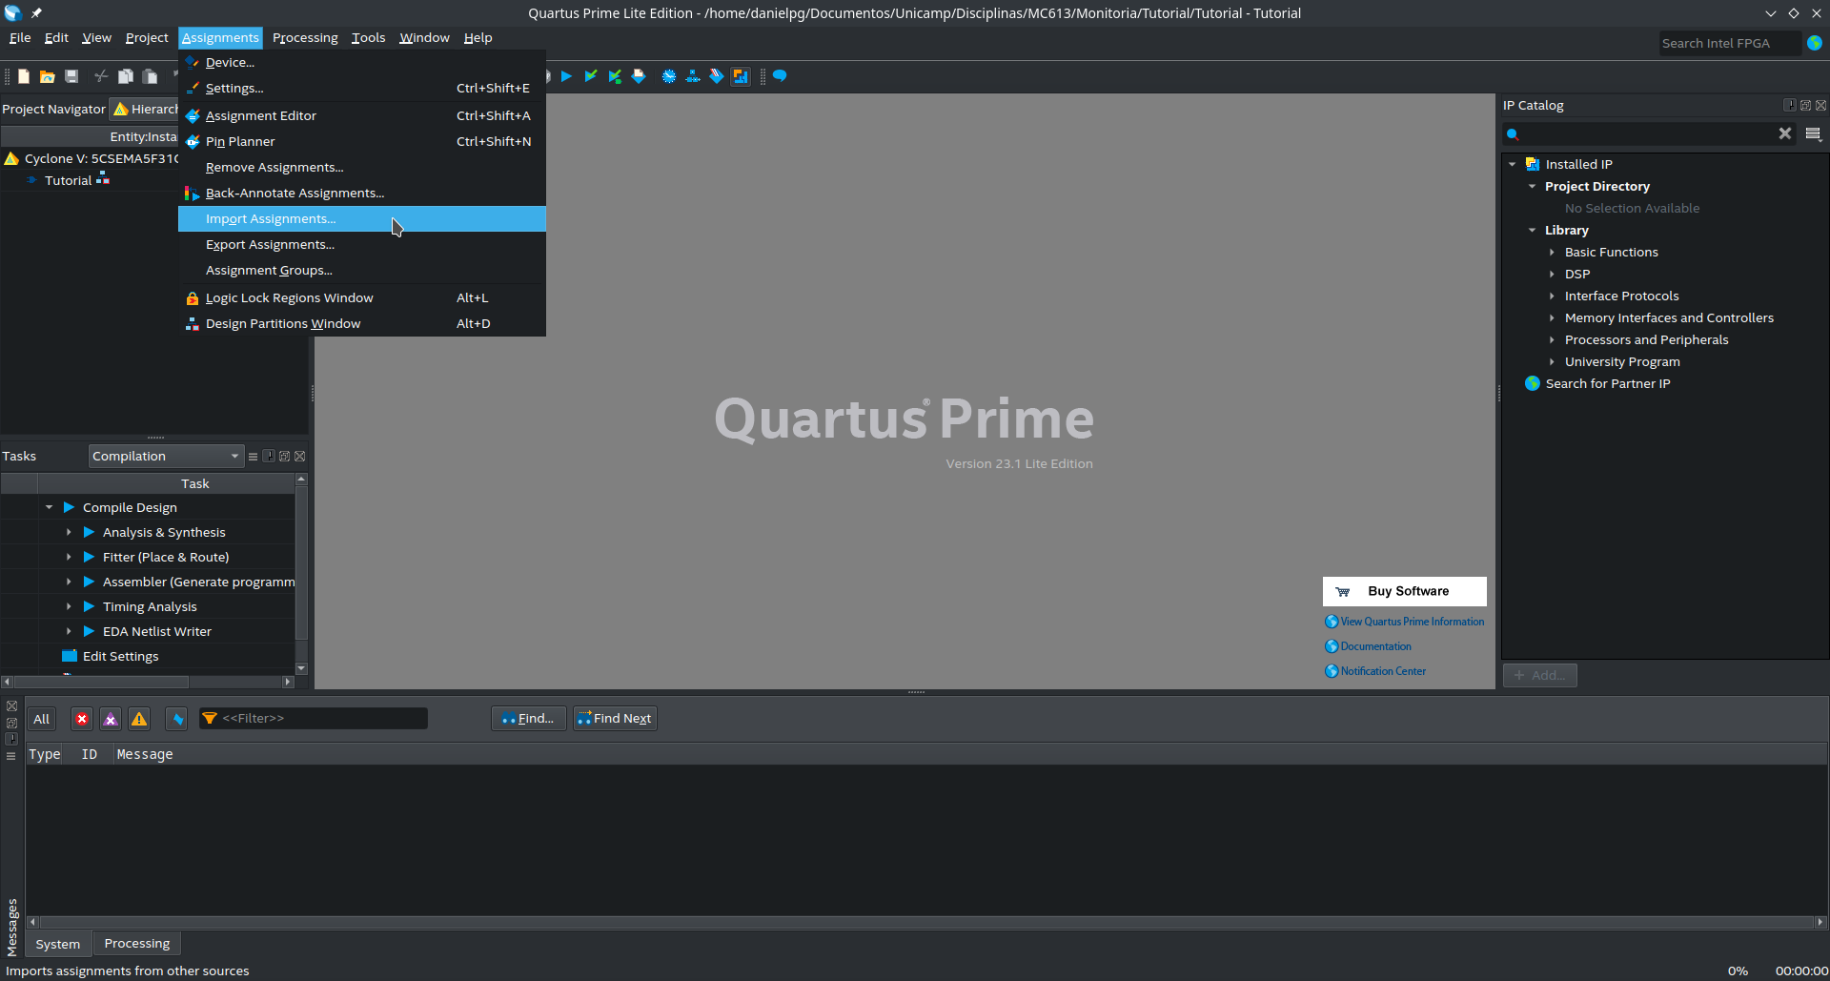Close the Tasks panel with its X icon

pyautogui.click(x=299, y=457)
